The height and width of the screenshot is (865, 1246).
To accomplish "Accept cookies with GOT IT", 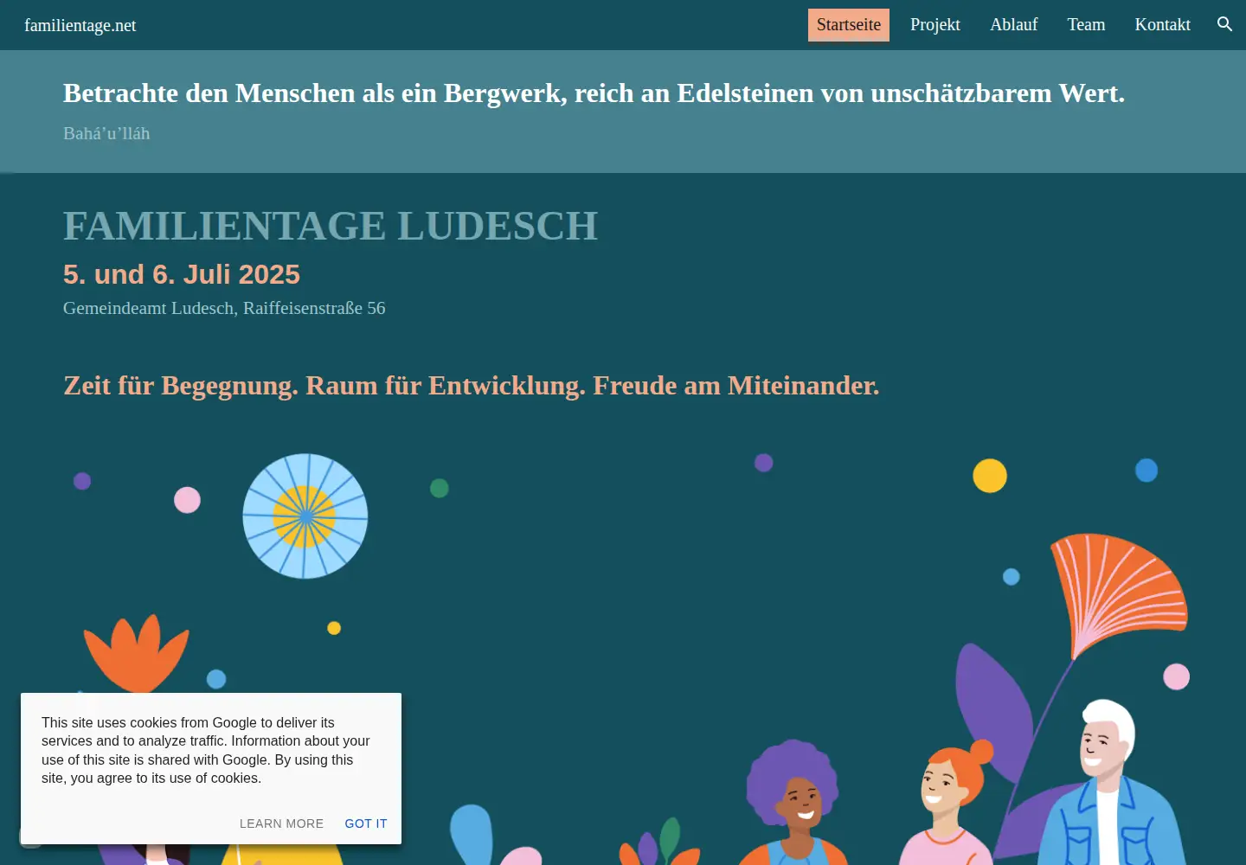I will coord(366,823).
